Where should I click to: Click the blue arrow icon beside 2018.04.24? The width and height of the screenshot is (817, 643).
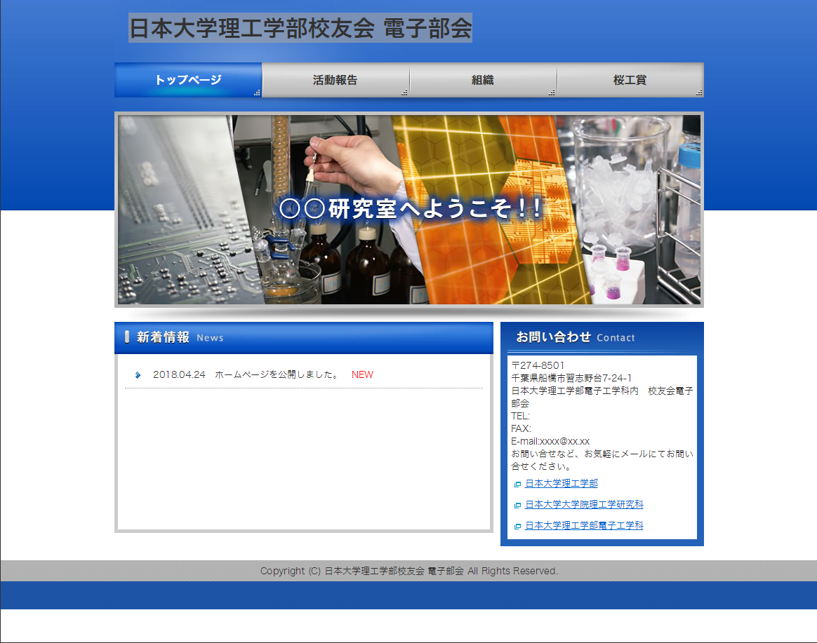click(x=138, y=375)
